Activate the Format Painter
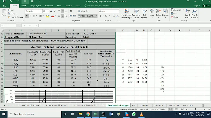 click(15, 17)
